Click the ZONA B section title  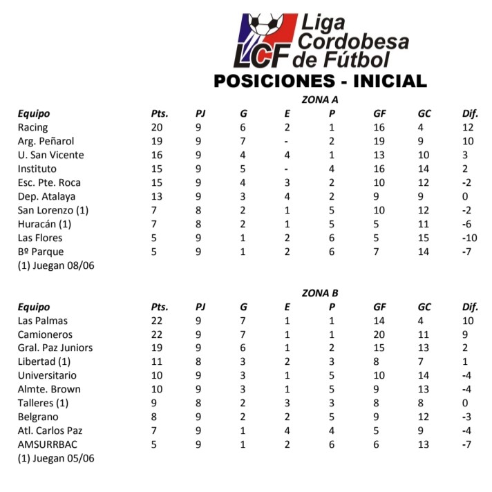[x=320, y=293]
